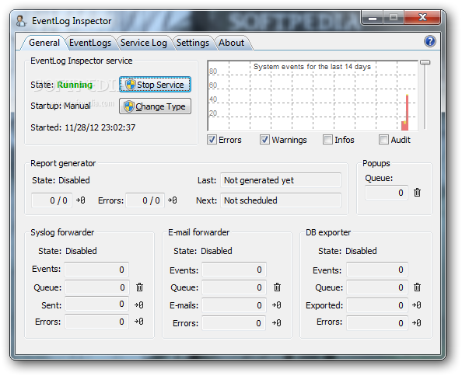Open the Service Log tab
The height and width of the screenshot is (376, 462).
coord(144,43)
